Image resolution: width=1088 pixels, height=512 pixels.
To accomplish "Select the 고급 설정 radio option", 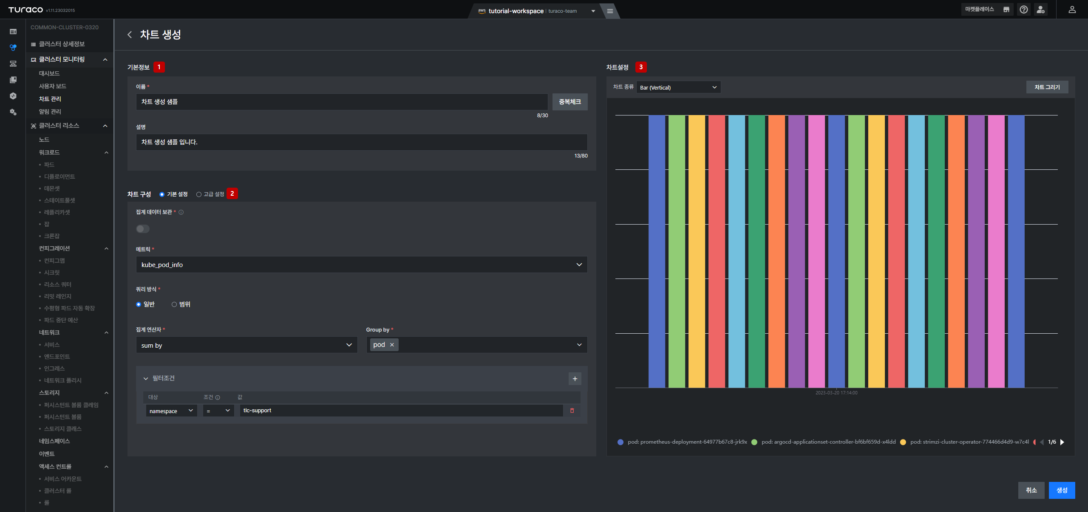I will pyautogui.click(x=198, y=194).
